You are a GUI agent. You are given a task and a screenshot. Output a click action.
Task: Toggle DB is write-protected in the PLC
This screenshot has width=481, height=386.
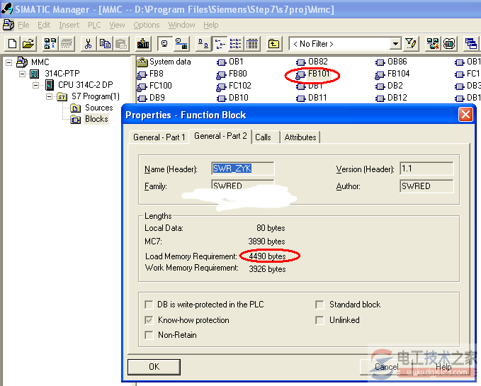(149, 305)
